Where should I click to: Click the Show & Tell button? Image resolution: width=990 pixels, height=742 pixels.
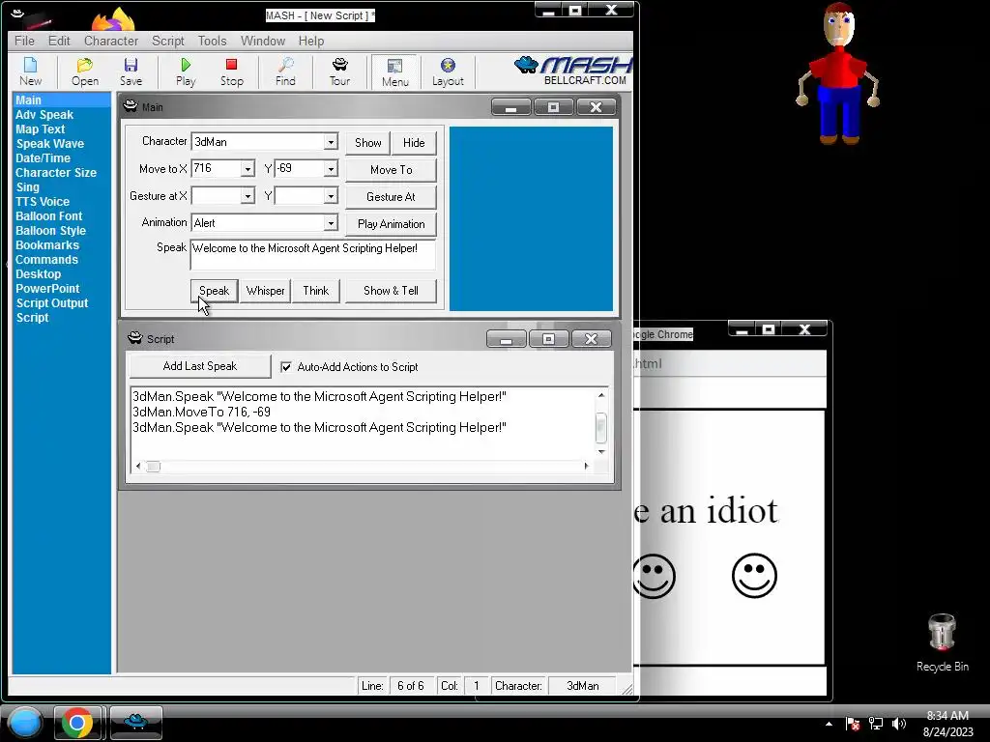pos(391,291)
